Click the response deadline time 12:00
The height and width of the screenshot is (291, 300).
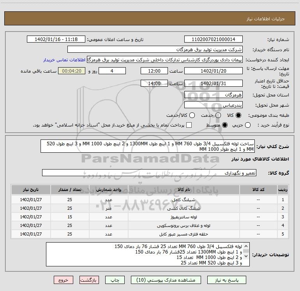pos(154,71)
